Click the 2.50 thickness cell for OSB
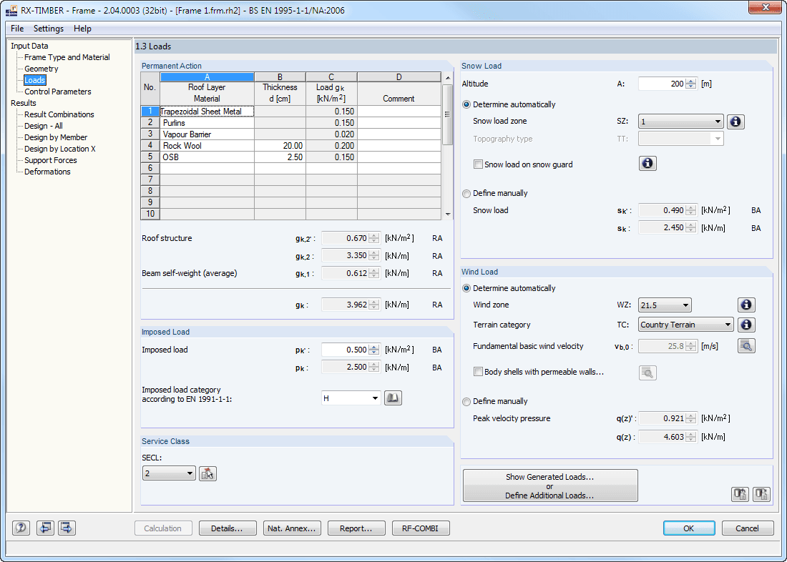Viewport: 787px width, 562px height. point(280,157)
